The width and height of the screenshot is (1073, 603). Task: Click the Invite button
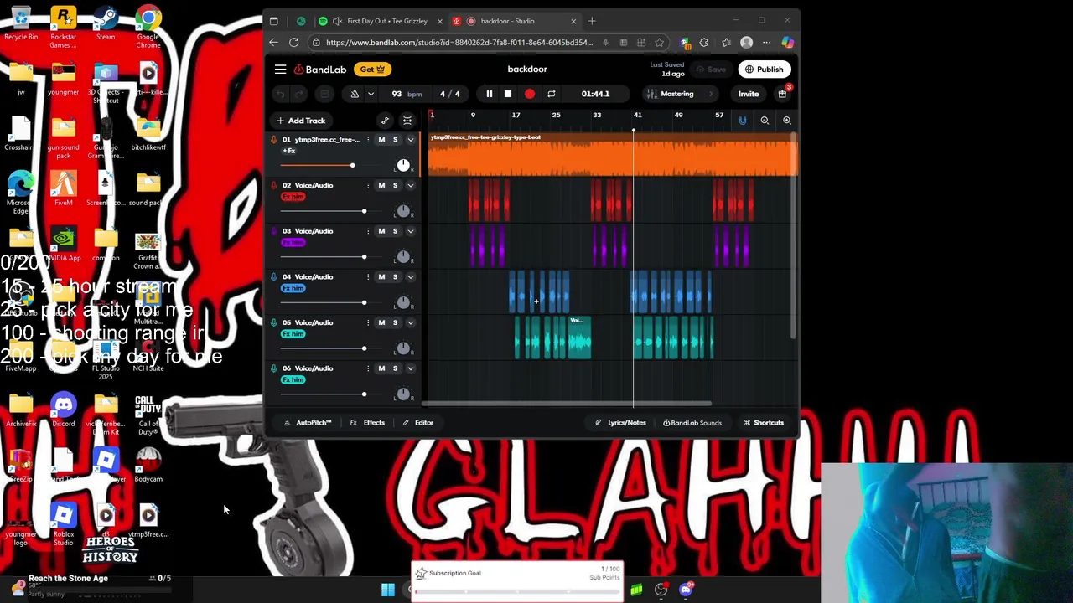pyautogui.click(x=749, y=94)
